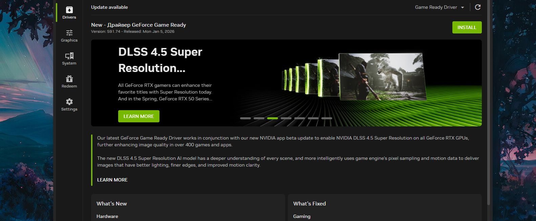Select the fifth carousel slide indicator

300,118
